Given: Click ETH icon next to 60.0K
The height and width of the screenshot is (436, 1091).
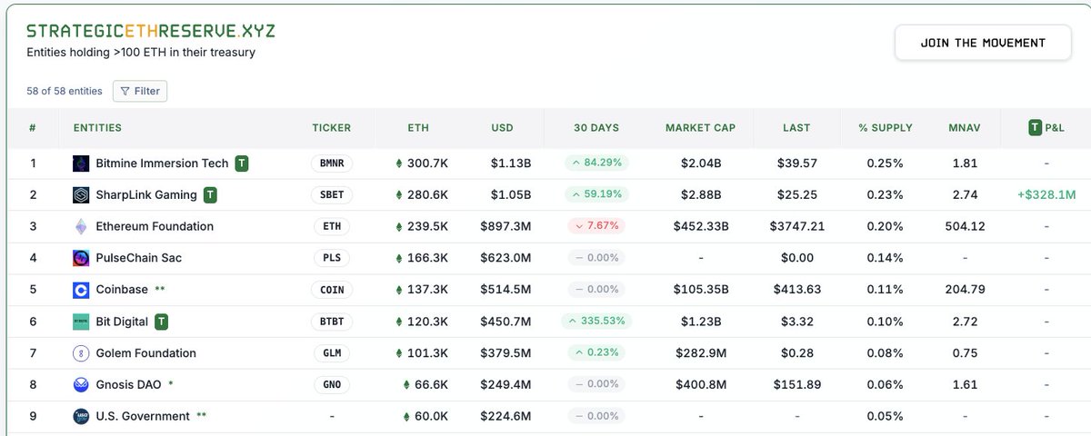Looking at the screenshot, I should tap(405, 416).
